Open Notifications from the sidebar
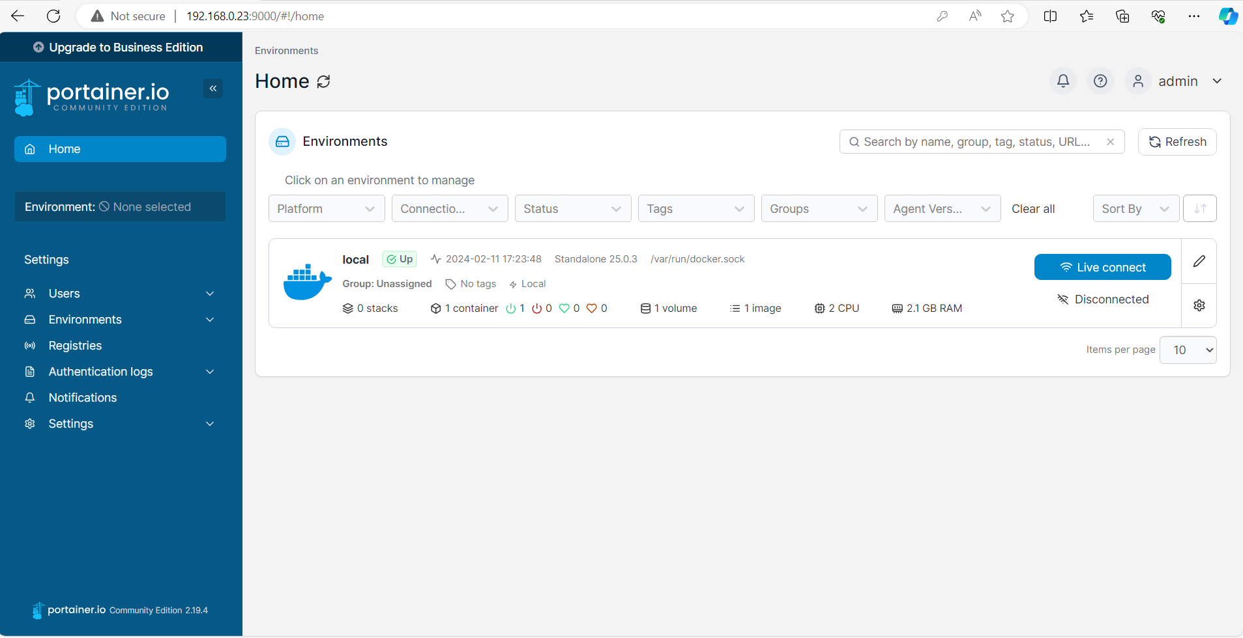Image resolution: width=1243 pixels, height=638 pixels. click(x=82, y=397)
